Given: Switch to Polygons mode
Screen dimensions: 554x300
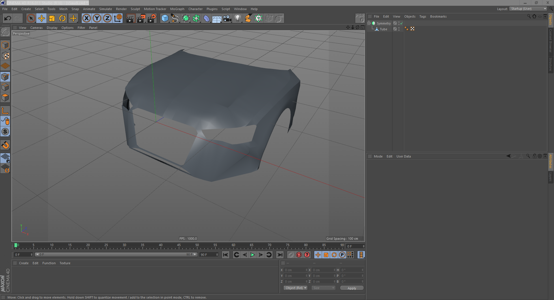Looking at the screenshot, I should [5, 97].
